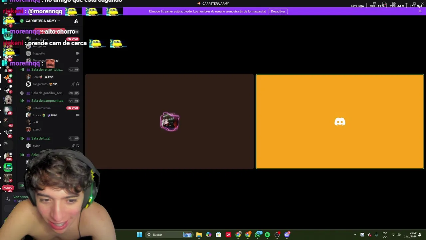Click user Lucas with DUKI tag

click(37, 115)
